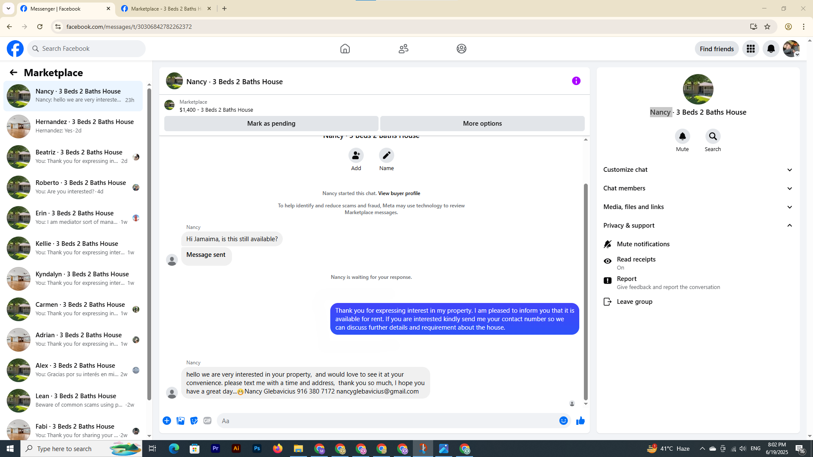Screen dimensions: 813x457
Task: Open Facebook Home icon
Action: click(345, 49)
